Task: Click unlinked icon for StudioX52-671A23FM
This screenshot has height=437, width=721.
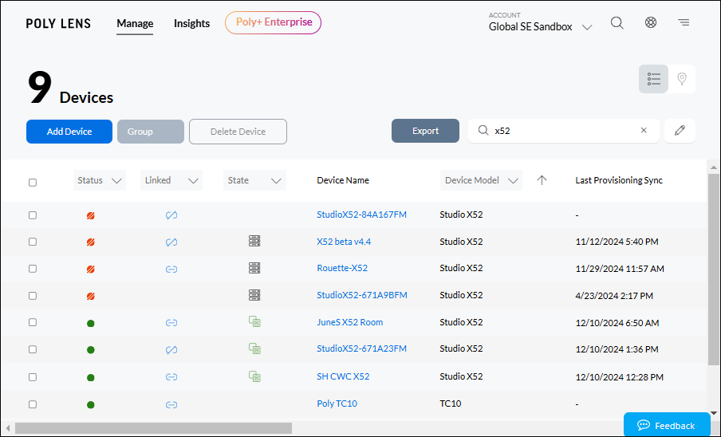Action: click(x=171, y=350)
